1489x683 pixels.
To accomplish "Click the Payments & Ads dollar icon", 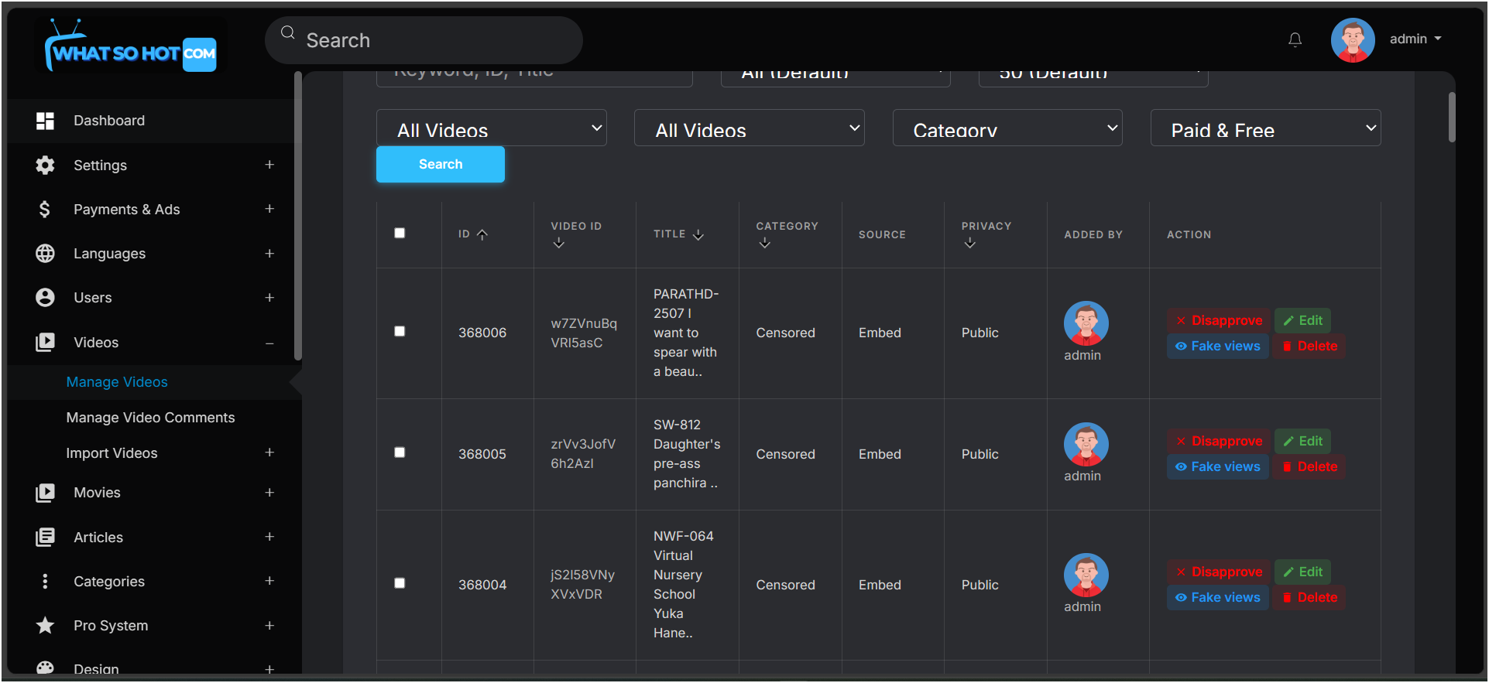I will pos(45,210).
